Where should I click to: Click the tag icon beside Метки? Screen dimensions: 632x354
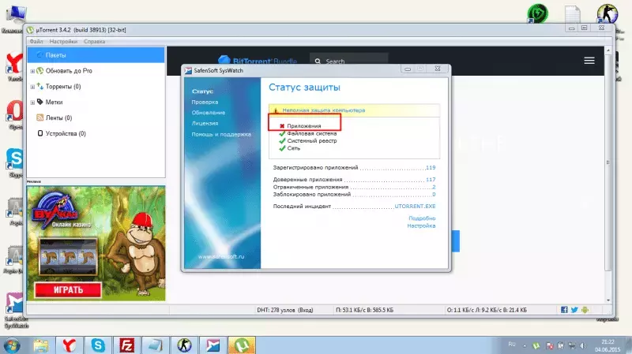click(40, 102)
